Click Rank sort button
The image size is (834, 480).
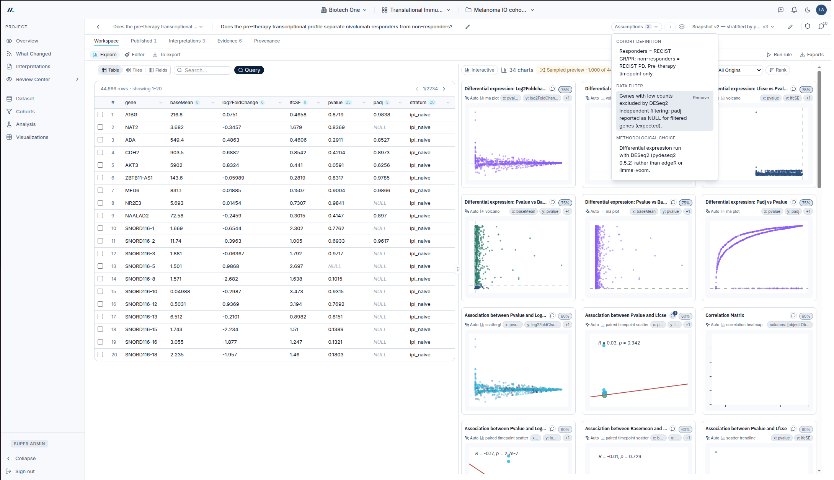[778, 70]
